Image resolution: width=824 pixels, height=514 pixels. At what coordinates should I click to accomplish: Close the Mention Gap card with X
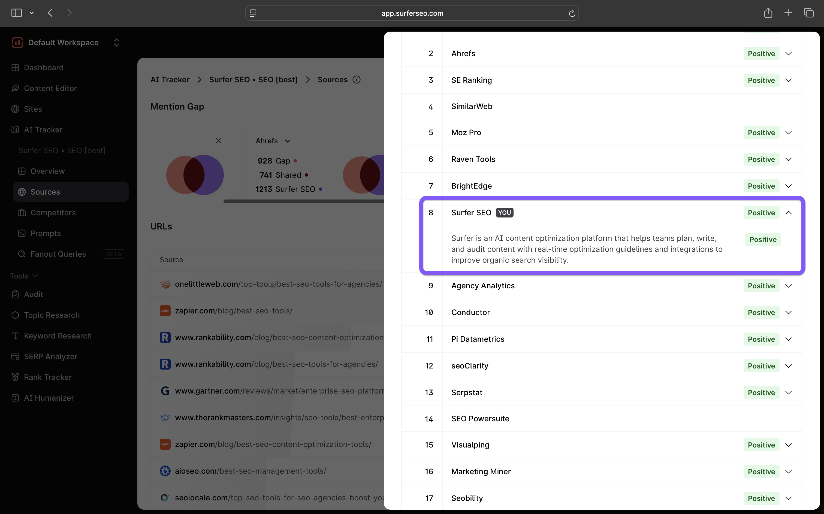tap(218, 141)
